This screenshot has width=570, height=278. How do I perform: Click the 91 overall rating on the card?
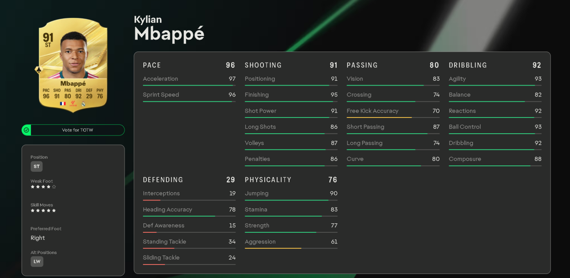(x=48, y=37)
